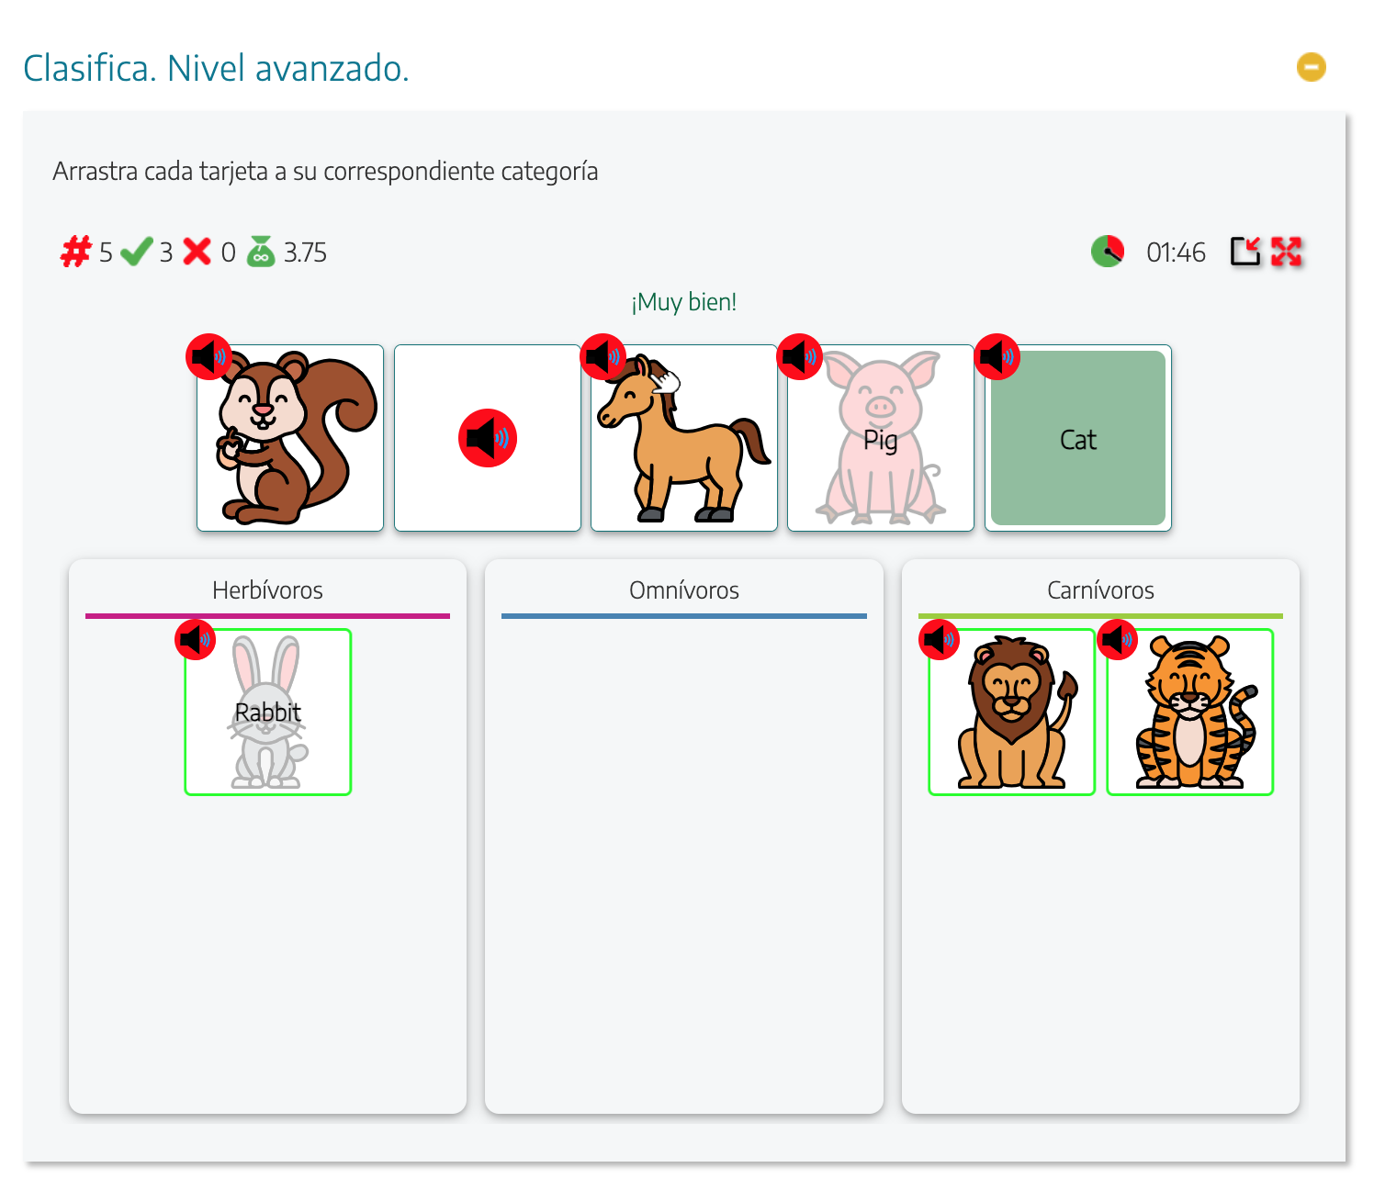Viewport: 1374px width, 1179px height.
Task: Click the red hashtag question counter icon
Action: [x=76, y=251]
